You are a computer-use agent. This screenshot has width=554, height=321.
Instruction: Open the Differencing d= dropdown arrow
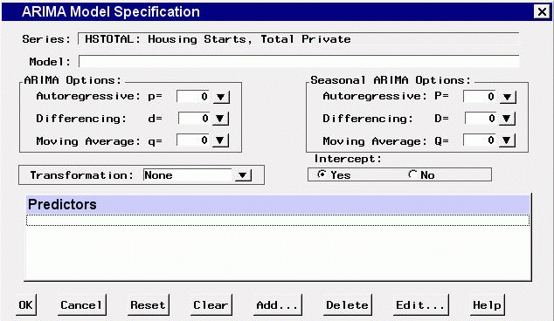point(220,119)
